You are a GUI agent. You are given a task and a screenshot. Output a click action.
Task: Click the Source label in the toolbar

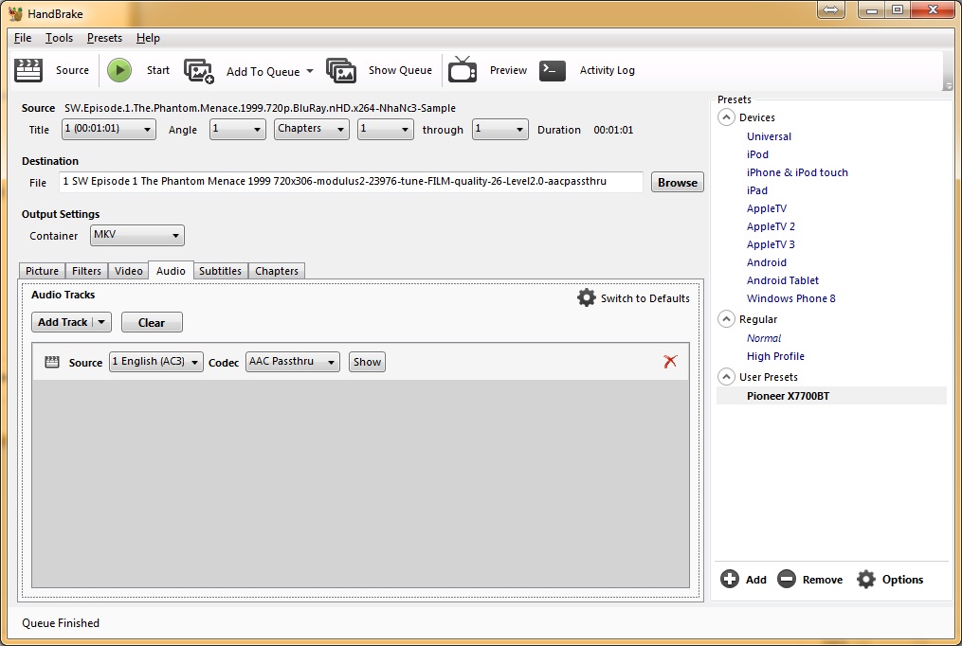pos(72,70)
